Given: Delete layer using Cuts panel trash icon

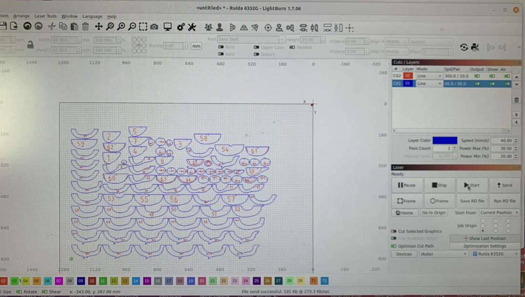Looking at the screenshot, I should tap(516, 100).
